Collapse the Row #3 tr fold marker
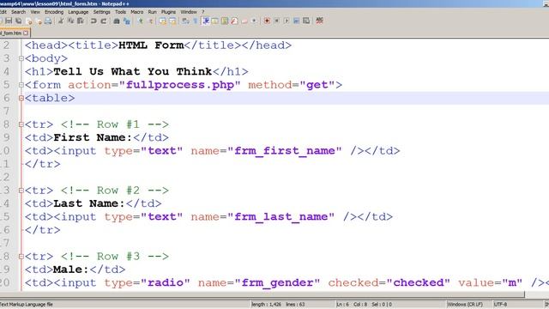549x309 pixels. 21,257
